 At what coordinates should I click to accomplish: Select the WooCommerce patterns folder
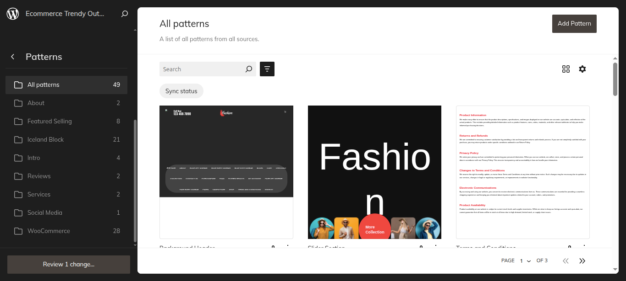66,231
